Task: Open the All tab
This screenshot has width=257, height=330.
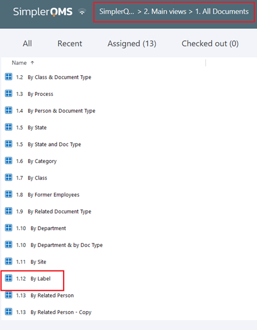Action: click(x=27, y=44)
